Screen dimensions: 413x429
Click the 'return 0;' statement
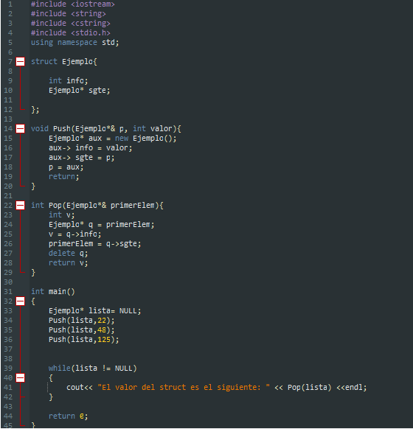tap(68, 416)
